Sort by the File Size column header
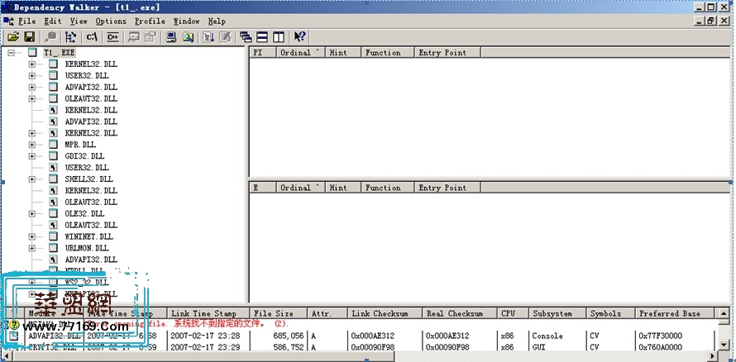The image size is (736, 362). click(x=272, y=314)
